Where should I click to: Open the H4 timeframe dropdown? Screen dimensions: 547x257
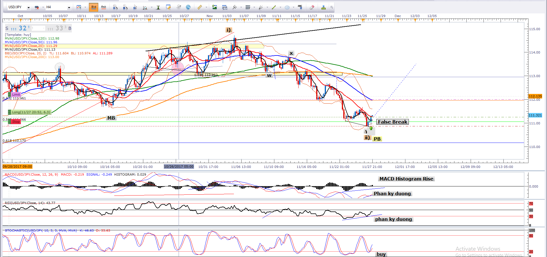click(x=69, y=7)
